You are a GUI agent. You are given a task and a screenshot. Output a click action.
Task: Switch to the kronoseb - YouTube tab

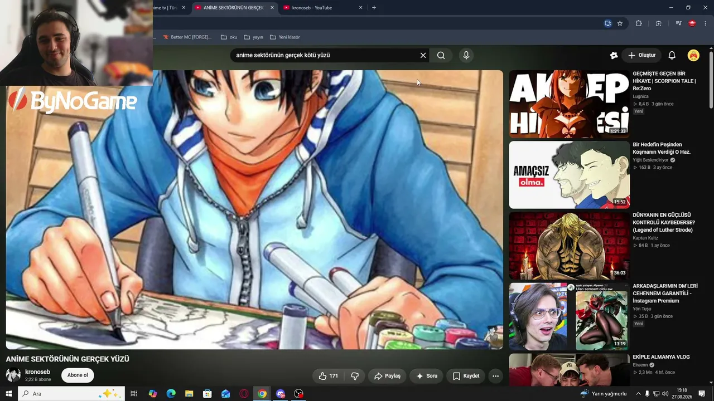324,8
